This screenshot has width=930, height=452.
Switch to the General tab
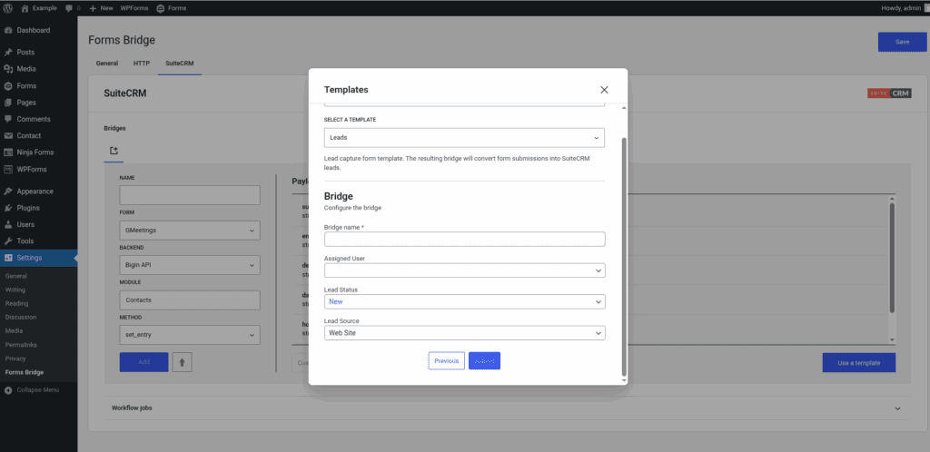click(x=107, y=64)
